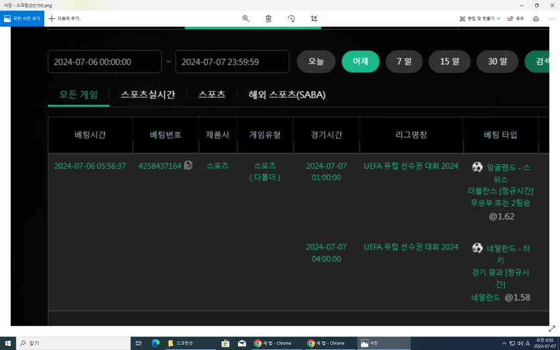This screenshot has height=350, width=560.
Task: Click the volume speaker tray icon
Action: (x=520, y=343)
